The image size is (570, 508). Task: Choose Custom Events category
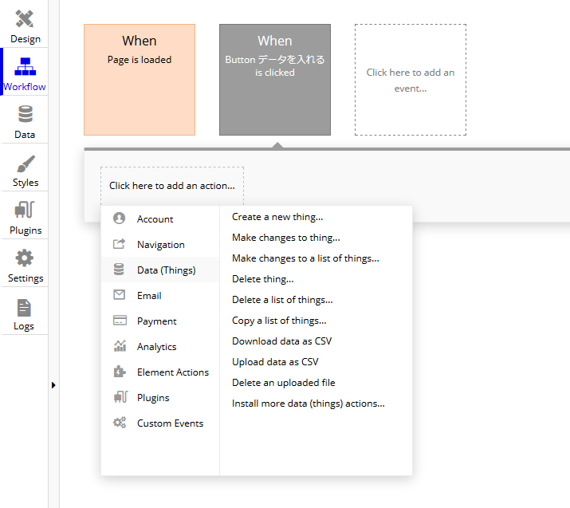[160, 423]
